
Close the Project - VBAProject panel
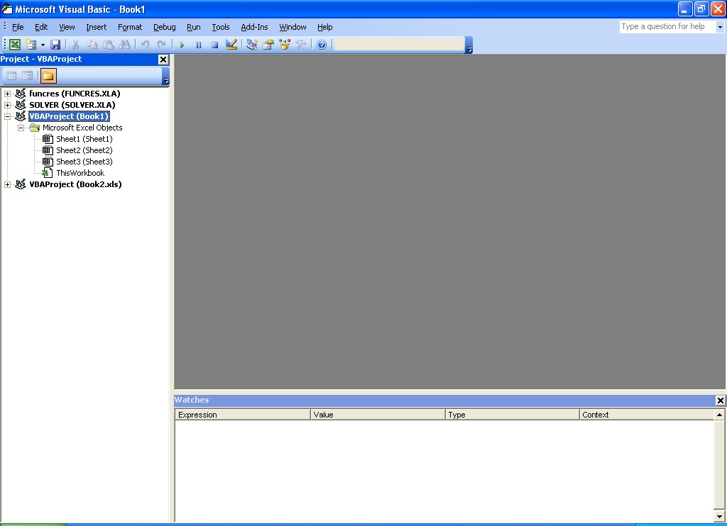pos(163,60)
